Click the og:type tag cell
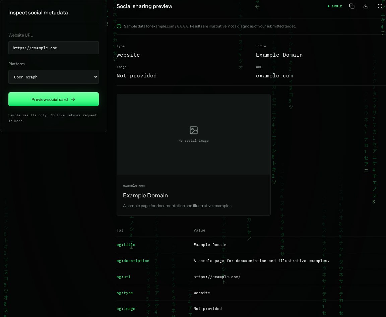This screenshot has height=317, width=386. (125, 293)
